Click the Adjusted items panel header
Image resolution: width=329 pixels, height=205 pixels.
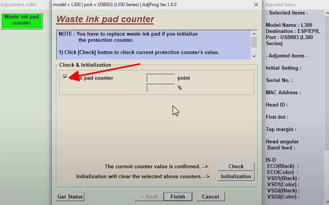[x=280, y=5]
